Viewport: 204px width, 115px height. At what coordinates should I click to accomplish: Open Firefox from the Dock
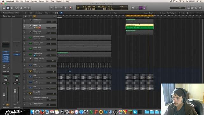point(42,112)
